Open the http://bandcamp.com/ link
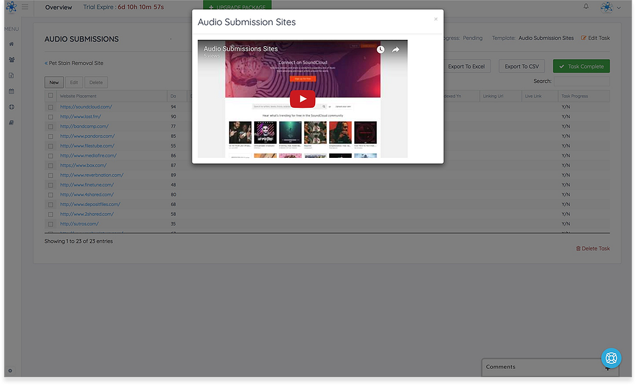This screenshot has width=636, height=385. point(84,126)
